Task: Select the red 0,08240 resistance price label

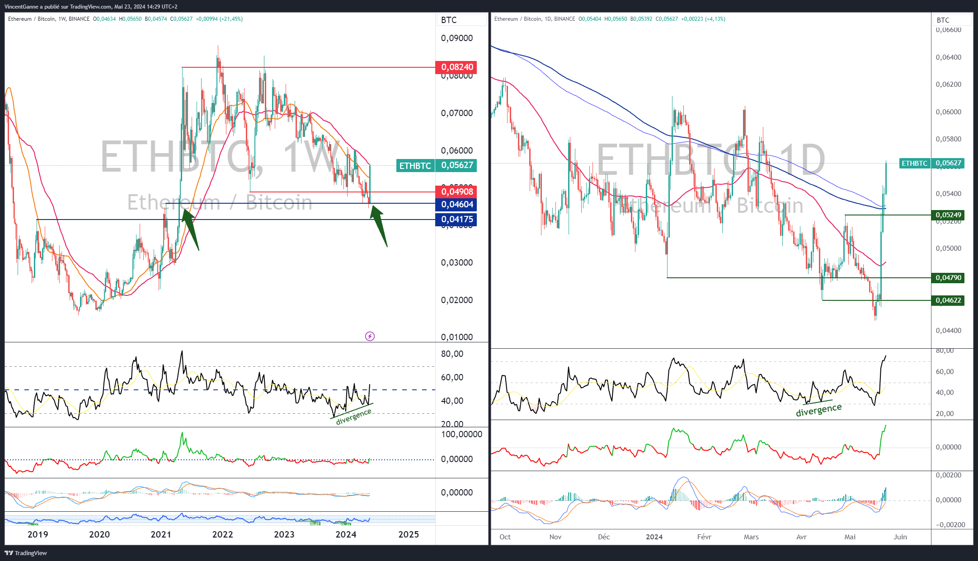Action: [457, 67]
